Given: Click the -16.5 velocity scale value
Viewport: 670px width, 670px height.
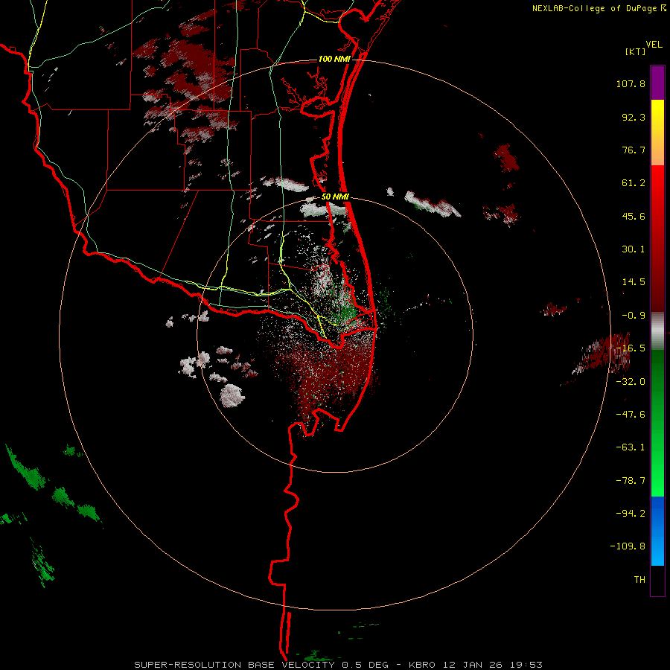Looking at the screenshot, I should point(631,348).
